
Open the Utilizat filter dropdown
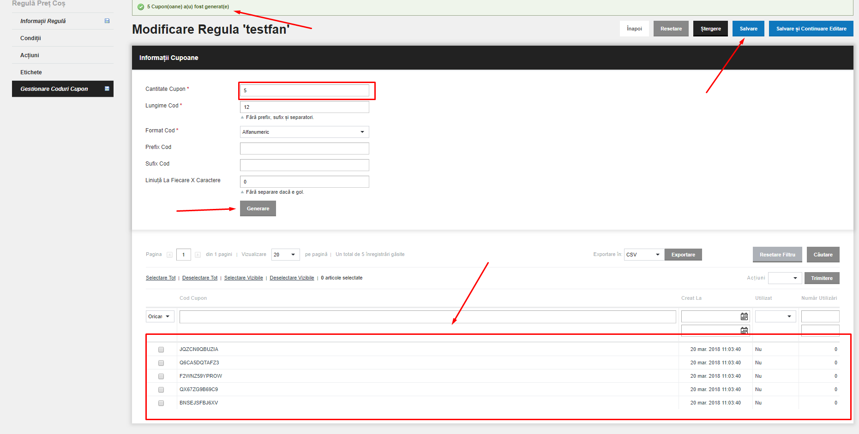tap(775, 316)
